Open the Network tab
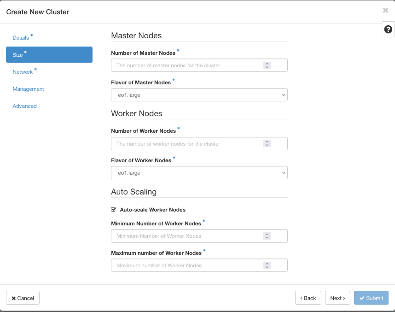The height and width of the screenshot is (312, 395). [x=23, y=72]
